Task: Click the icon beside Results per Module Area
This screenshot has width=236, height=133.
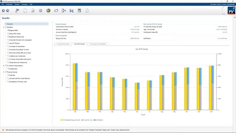Action: [8, 37]
